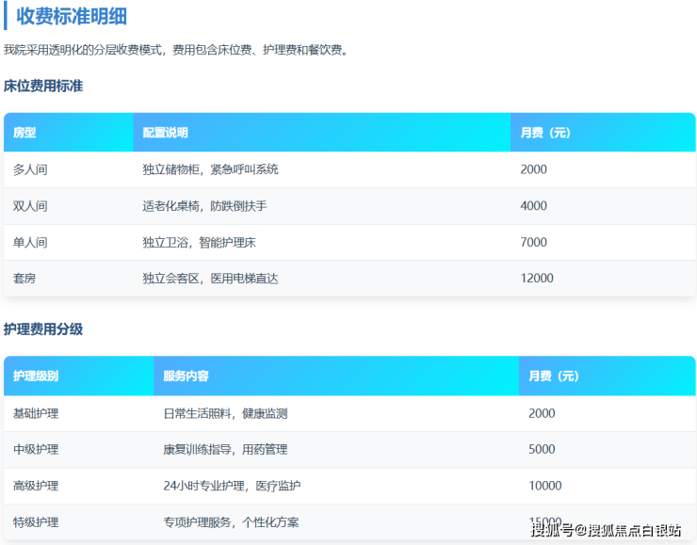Screen dimensions: 697x545
Task: Click the 双人间 room type cell
Action: 30,206
